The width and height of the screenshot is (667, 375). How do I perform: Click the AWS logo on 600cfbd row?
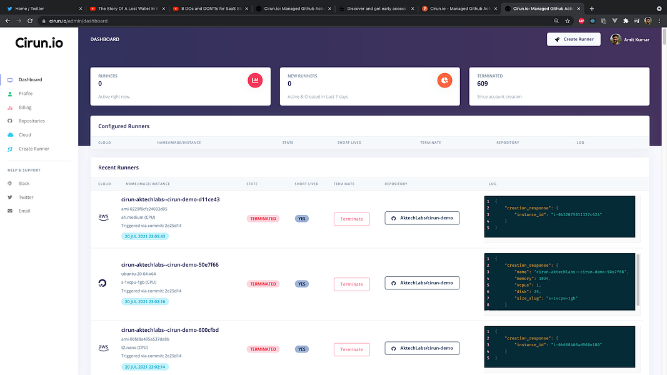click(x=103, y=347)
